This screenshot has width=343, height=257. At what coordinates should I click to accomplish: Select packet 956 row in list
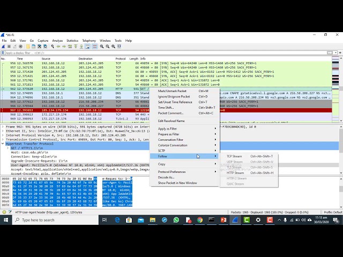tap(166, 63)
